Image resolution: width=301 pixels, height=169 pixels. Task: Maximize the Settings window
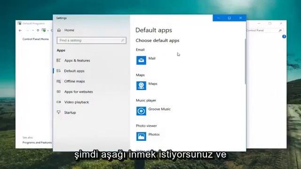pos(230,18)
